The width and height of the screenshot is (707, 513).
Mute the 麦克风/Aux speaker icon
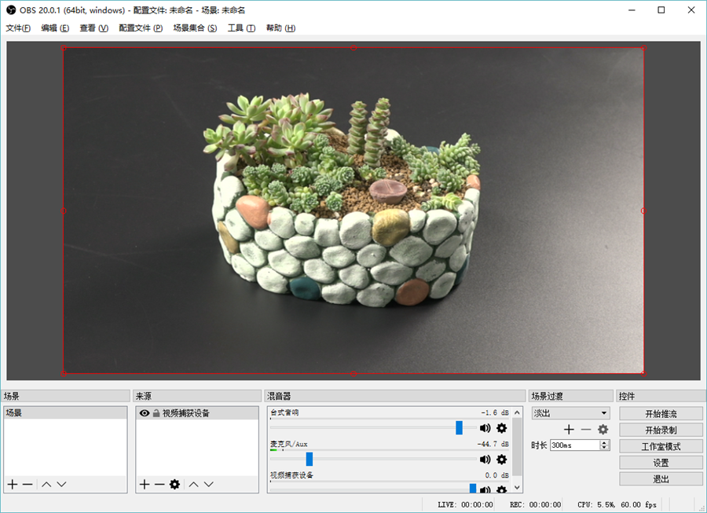pyautogui.click(x=485, y=460)
